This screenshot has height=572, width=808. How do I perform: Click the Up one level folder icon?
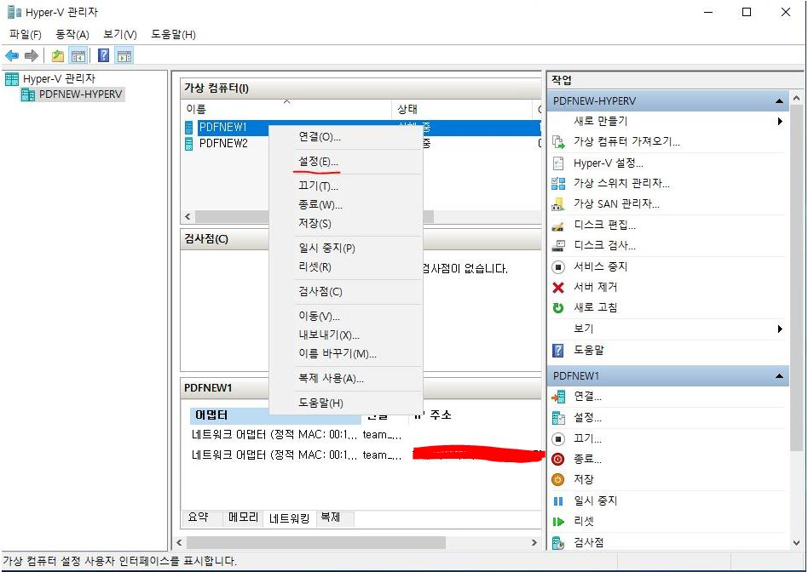coord(58,55)
